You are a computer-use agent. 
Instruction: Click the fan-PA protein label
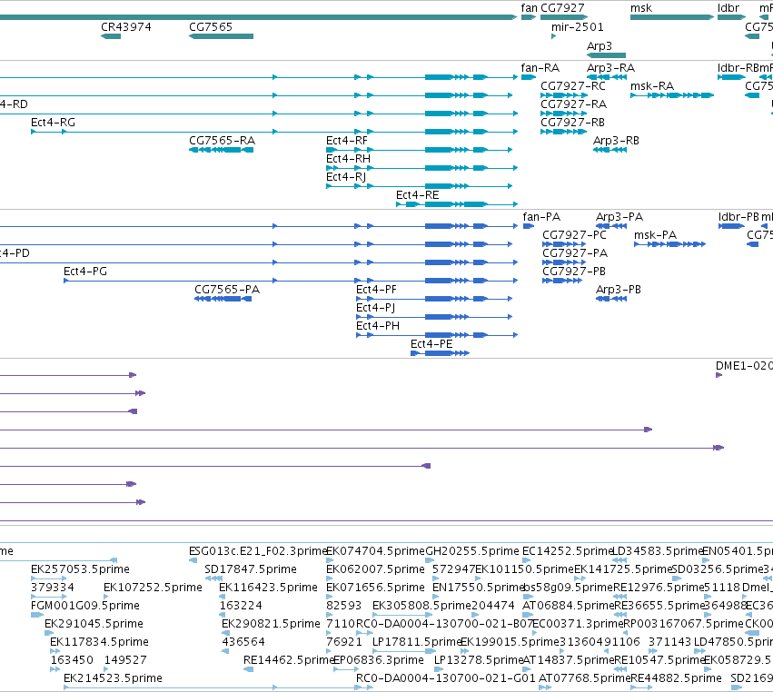541,217
